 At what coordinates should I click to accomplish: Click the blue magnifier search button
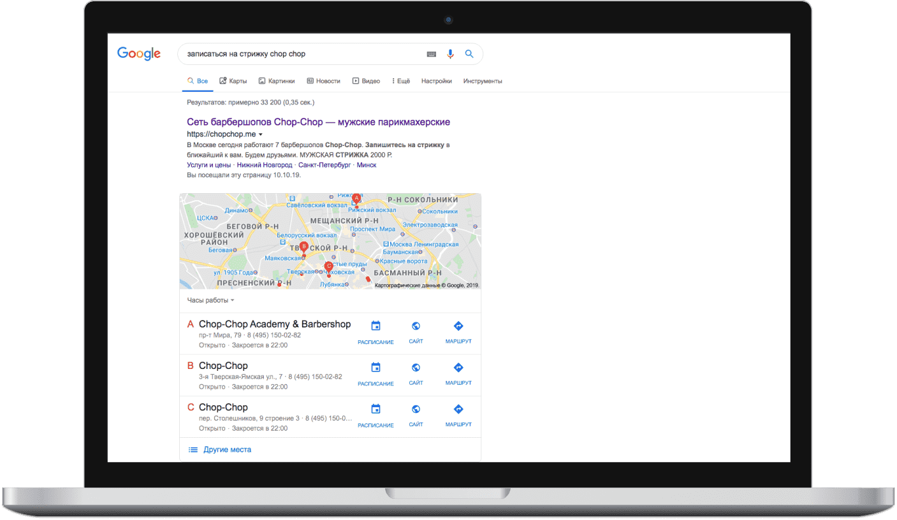(469, 54)
